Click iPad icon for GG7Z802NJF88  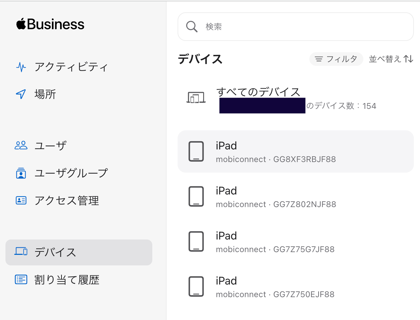pyautogui.click(x=196, y=197)
